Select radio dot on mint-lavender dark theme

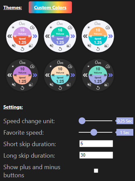click(x=88, y=66)
